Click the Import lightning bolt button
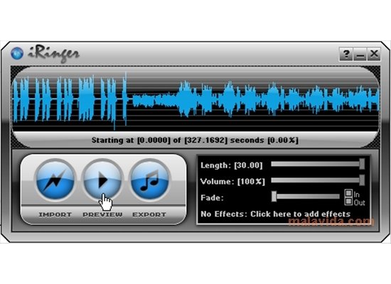The image size is (391, 284). pyautogui.click(x=55, y=180)
